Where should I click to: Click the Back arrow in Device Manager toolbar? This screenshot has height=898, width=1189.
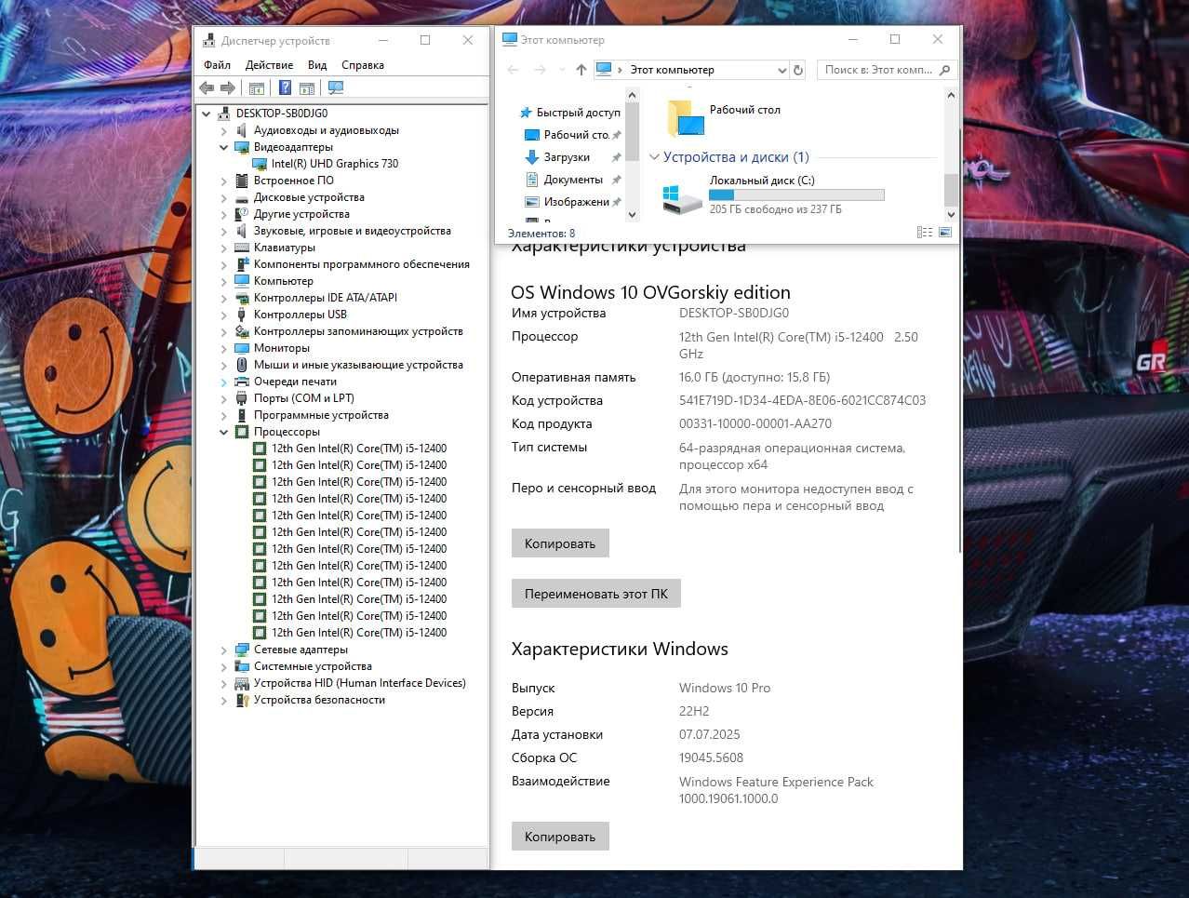(207, 87)
